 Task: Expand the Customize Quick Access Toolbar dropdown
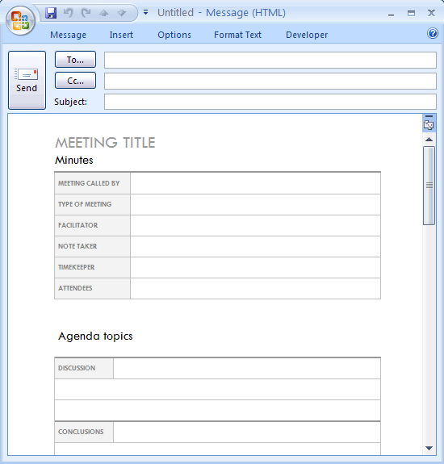point(145,12)
